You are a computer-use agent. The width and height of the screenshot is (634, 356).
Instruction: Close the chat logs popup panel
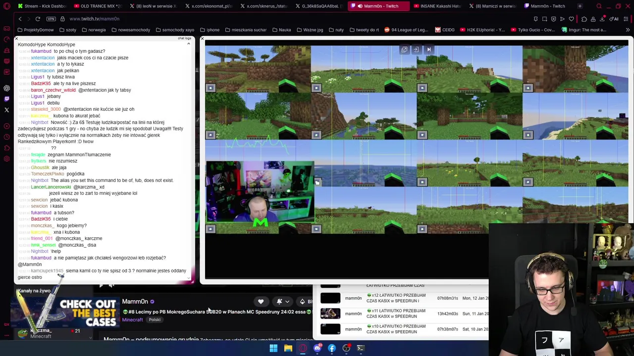[x=16, y=38]
